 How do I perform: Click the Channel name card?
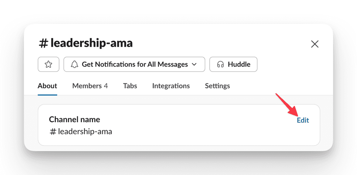(179, 125)
